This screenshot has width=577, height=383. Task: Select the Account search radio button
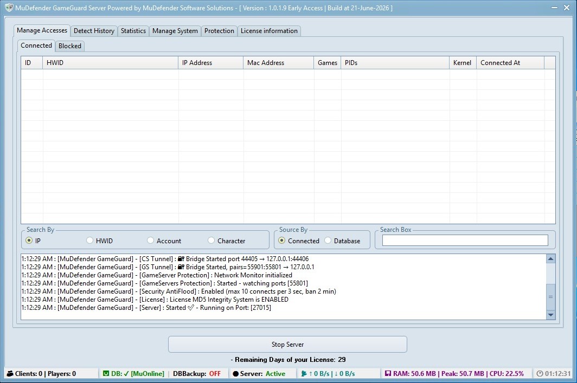click(x=151, y=241)
